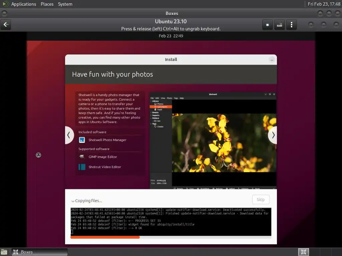This screenshot has width=342, height=256.
Task: Click the Skip button
Action: coord(261,199)
